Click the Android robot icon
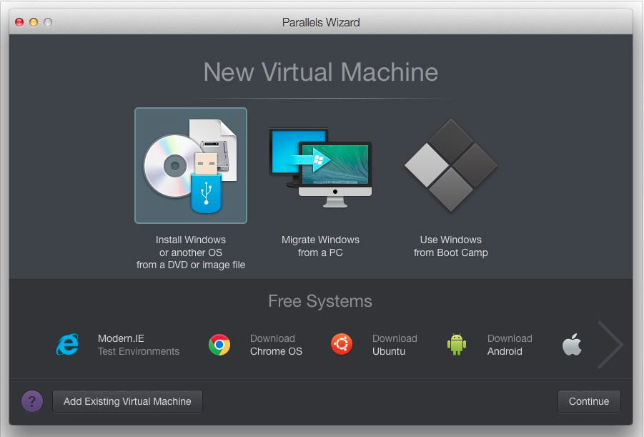This screenshot has width=644, height=437. click(457, 345)
